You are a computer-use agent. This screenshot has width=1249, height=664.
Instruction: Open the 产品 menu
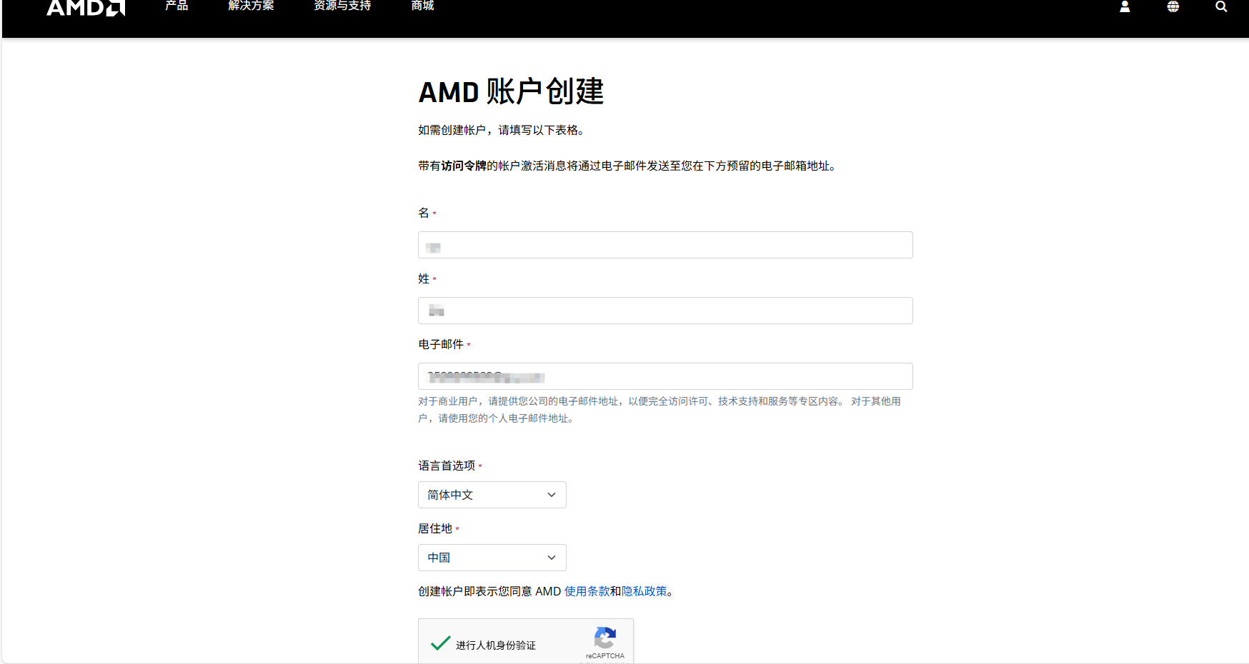point(176,6)
